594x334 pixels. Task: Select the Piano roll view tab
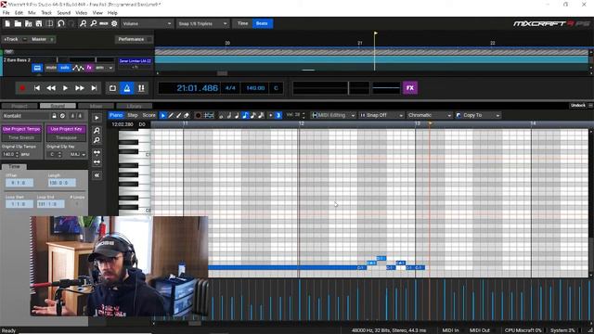point(116,115)
